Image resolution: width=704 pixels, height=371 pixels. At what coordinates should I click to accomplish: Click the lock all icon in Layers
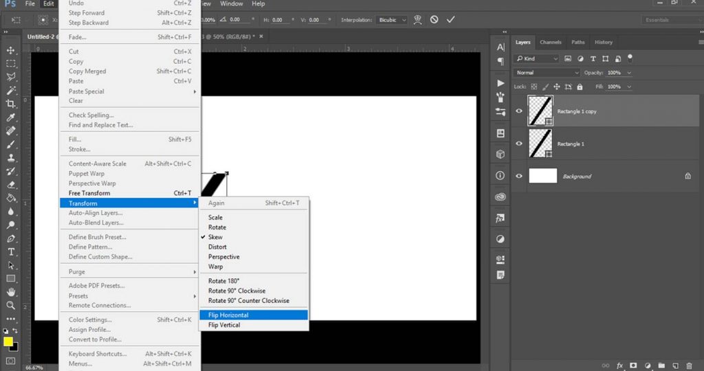click(579, 87)
